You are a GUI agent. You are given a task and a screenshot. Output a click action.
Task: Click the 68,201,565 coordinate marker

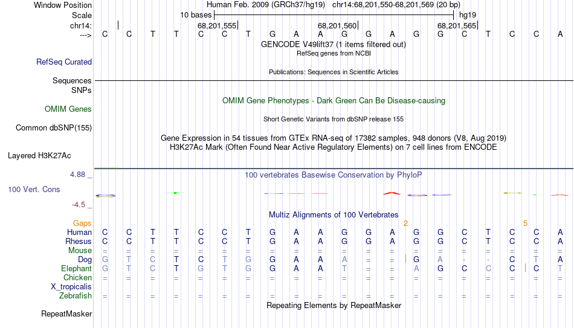click(457, 25)
